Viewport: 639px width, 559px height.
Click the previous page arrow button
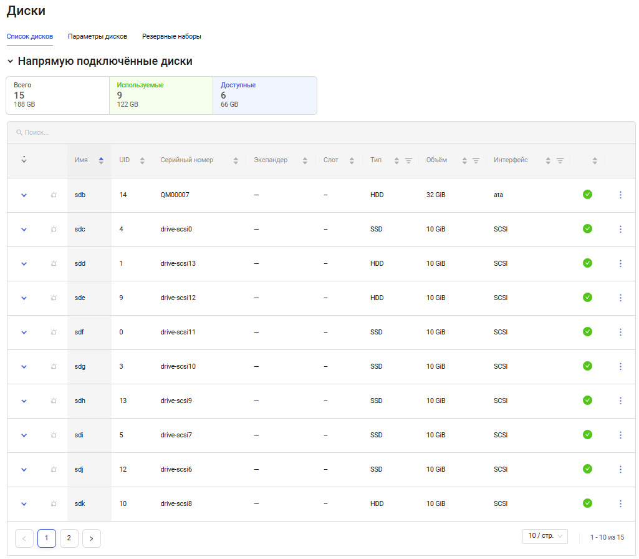[x=24, y=538]
